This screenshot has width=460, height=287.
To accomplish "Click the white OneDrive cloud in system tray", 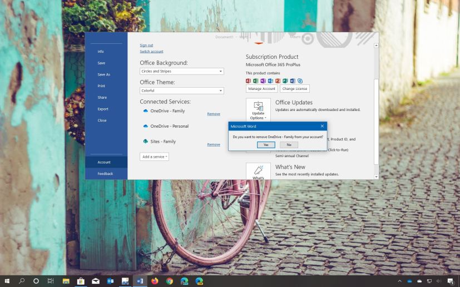I will coord(419,281).
